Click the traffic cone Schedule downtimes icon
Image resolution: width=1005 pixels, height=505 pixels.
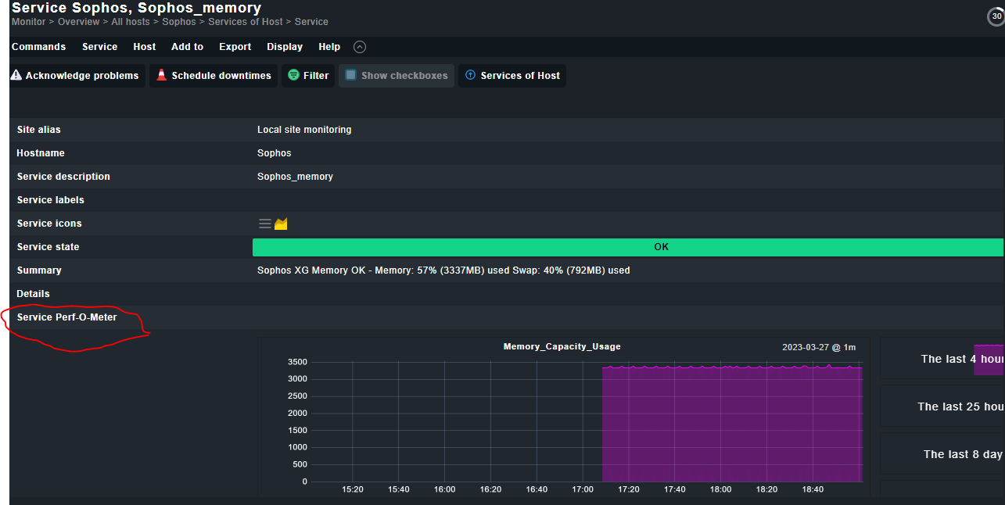162,76
